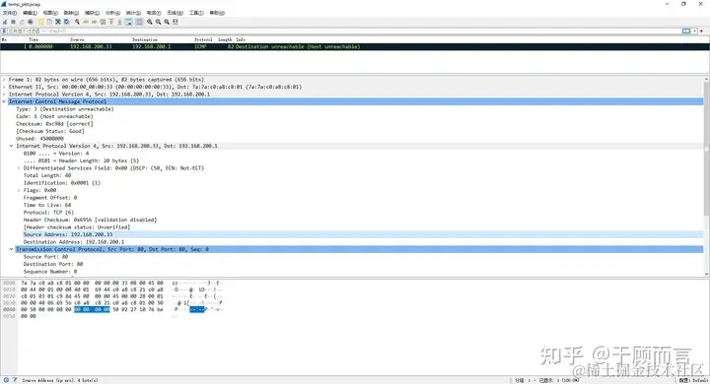Expand the Differentiated Services Field node
The height and width of the screenshot is (384, 710).
[19, 168]
